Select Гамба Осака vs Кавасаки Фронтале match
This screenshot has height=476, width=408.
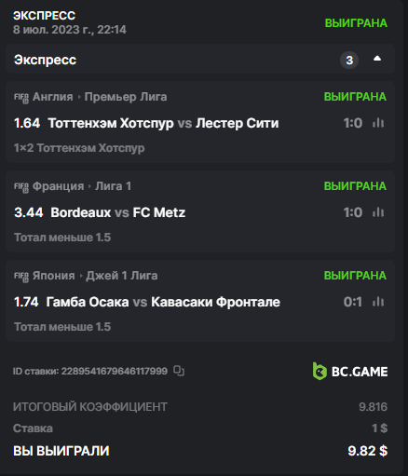(163, 302)
